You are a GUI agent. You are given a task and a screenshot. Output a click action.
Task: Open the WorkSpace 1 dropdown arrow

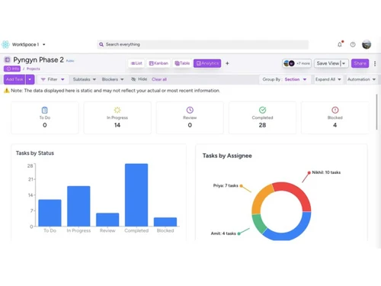pos(44,44)
